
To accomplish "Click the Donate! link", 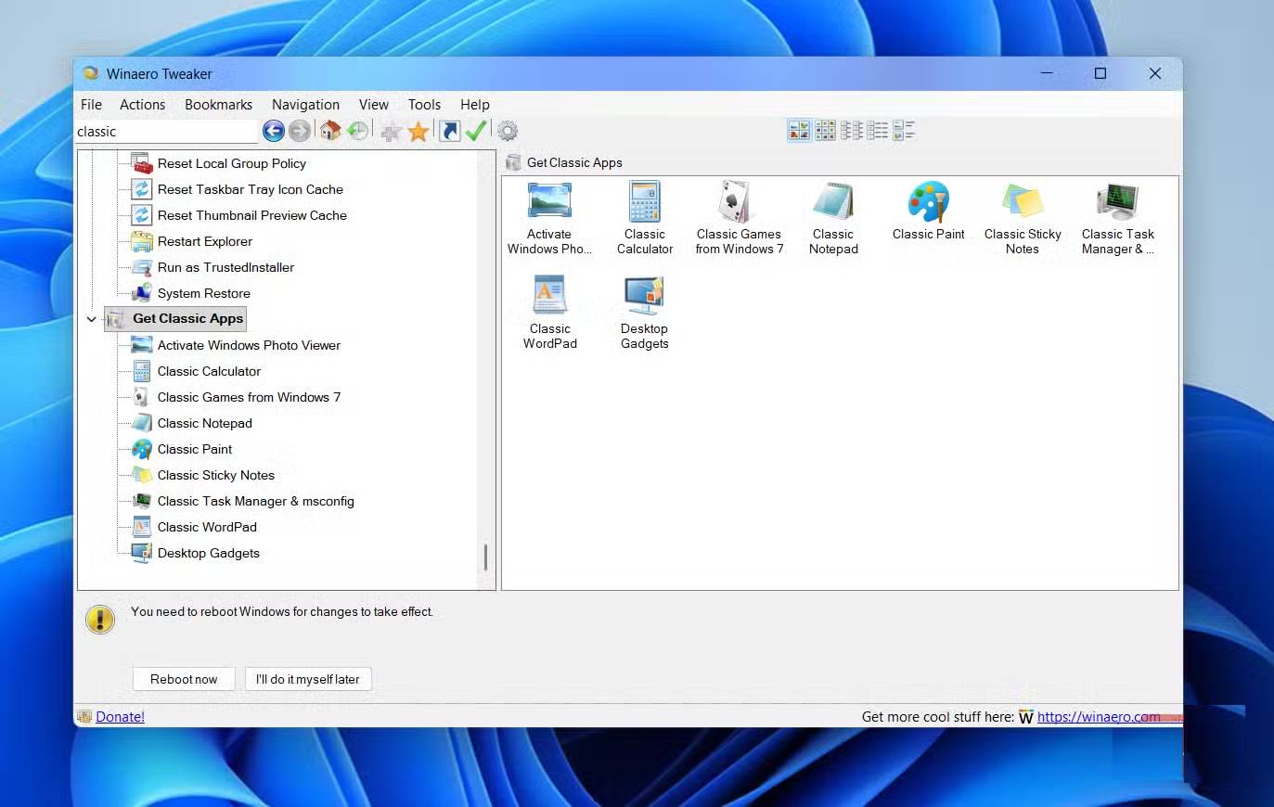I will tap(119, 716).
